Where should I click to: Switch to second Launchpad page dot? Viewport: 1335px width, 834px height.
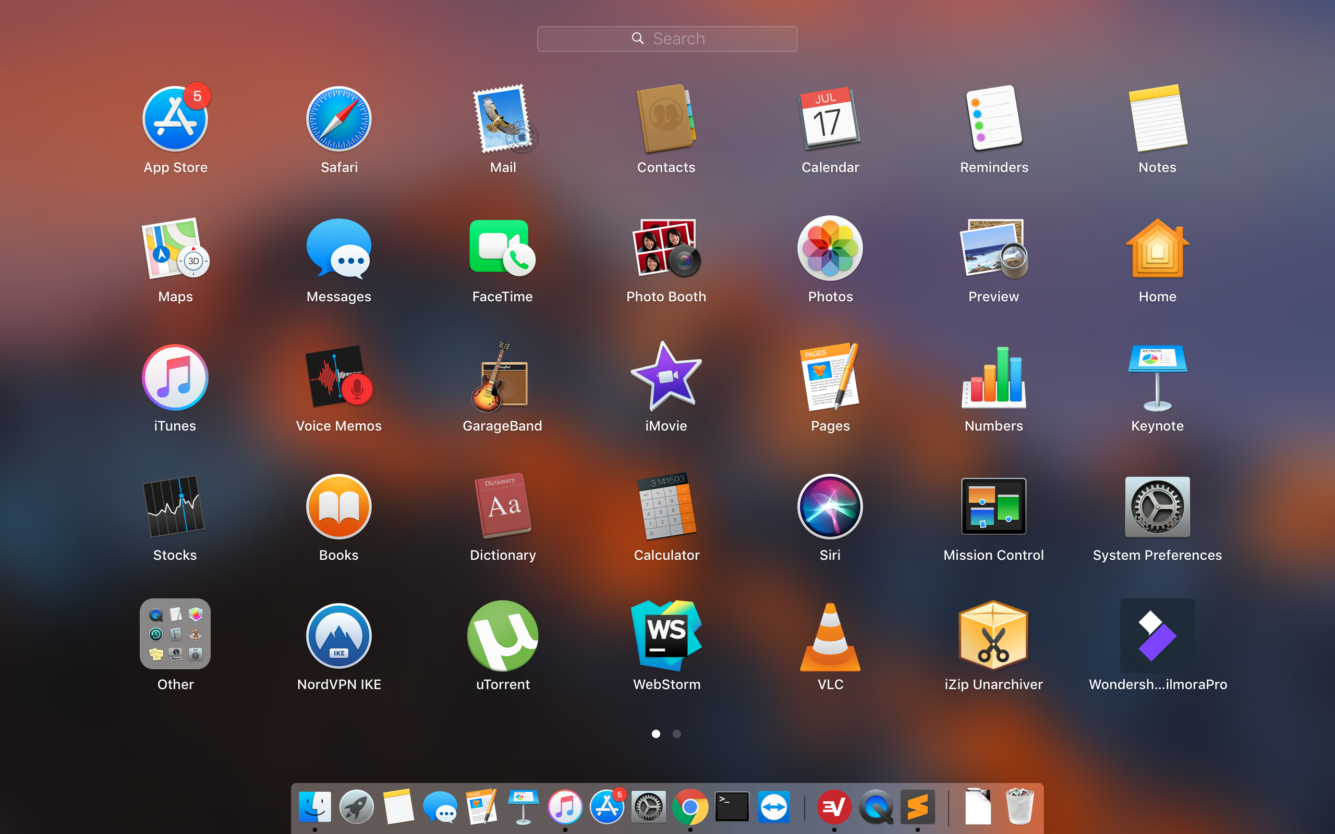[x=677, y=733]
